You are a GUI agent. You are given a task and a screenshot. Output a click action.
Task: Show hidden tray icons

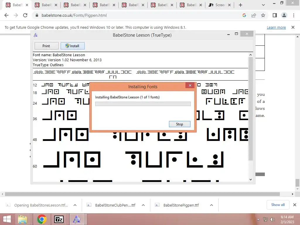point(258,219)
